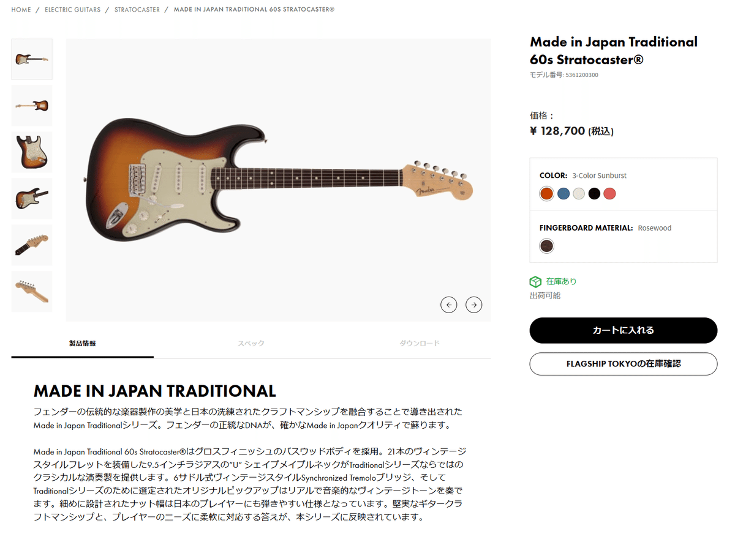Click the previous image arrow below the guitar photo
The height and width of the screenshot is (548, 735).
coord(449,305)
